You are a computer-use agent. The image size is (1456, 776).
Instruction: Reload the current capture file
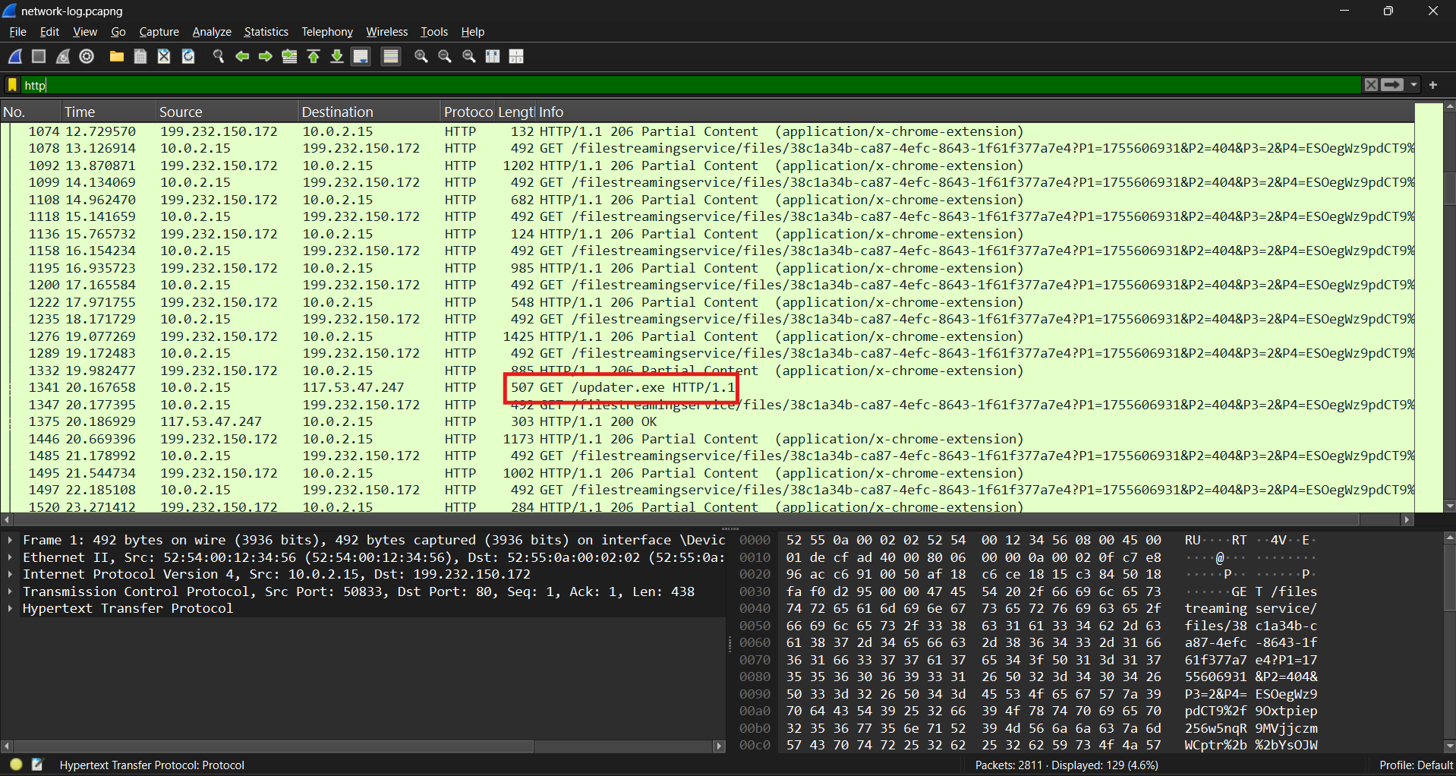click(188, 56)
